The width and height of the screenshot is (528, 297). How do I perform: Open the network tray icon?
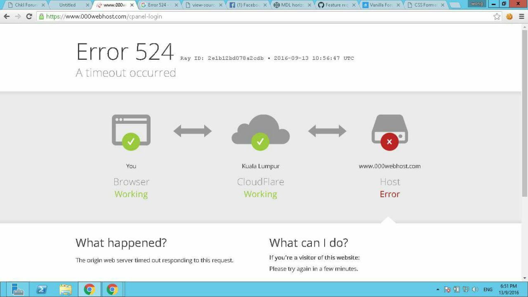(466, 290)
